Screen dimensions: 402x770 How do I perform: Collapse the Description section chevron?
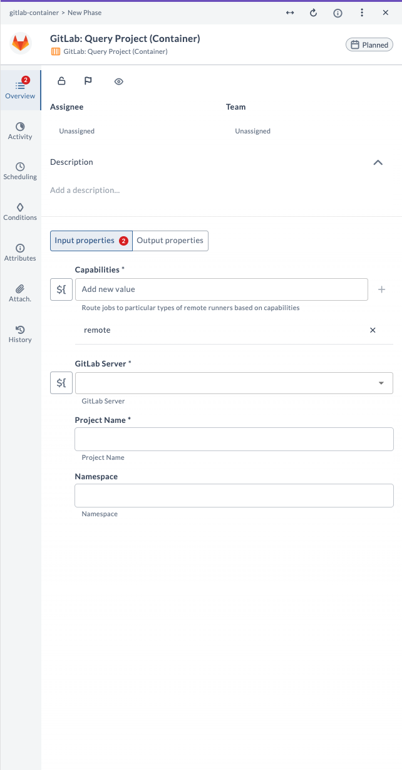pyautogui.click(x=378, y=162)
